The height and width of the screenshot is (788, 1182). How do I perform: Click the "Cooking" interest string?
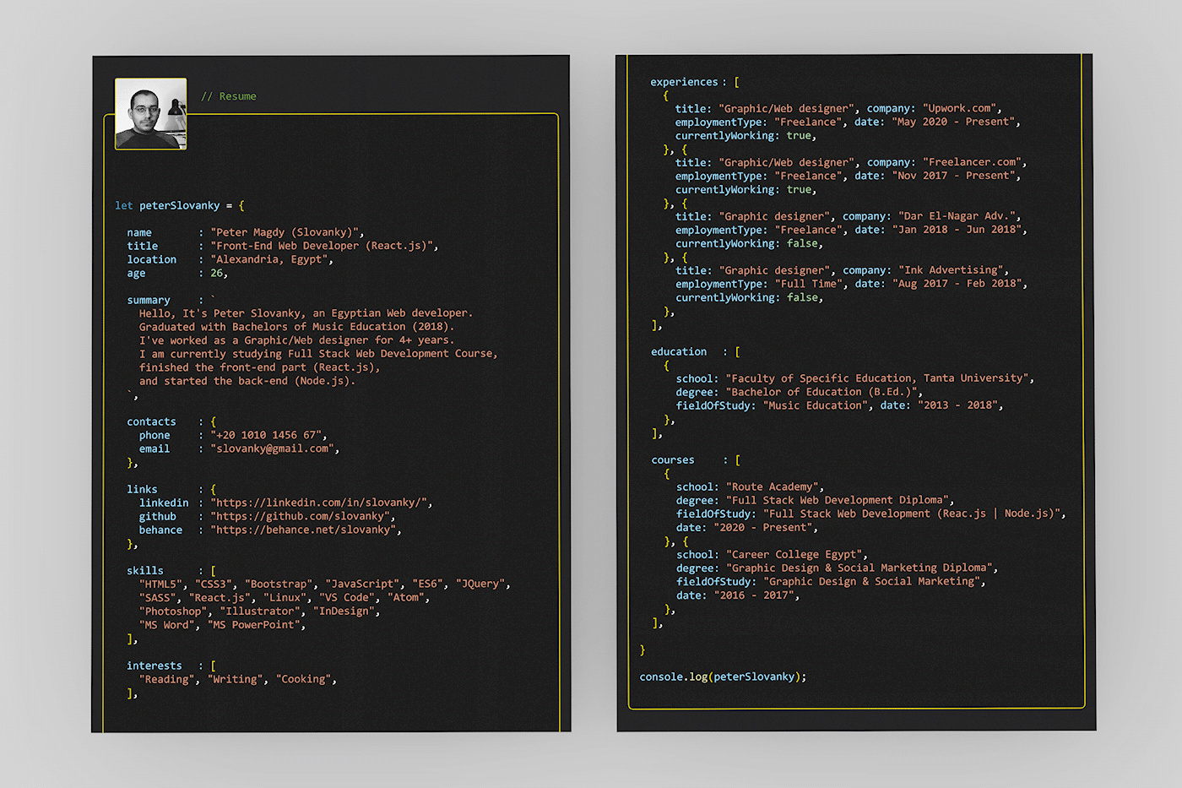[x=304, y=679]
